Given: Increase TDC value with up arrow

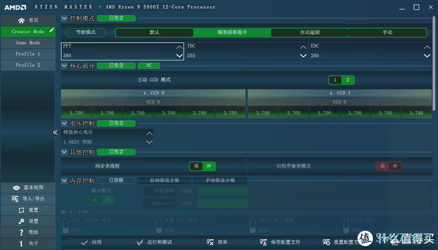Looking at the screenshot, I should [303, 47].
